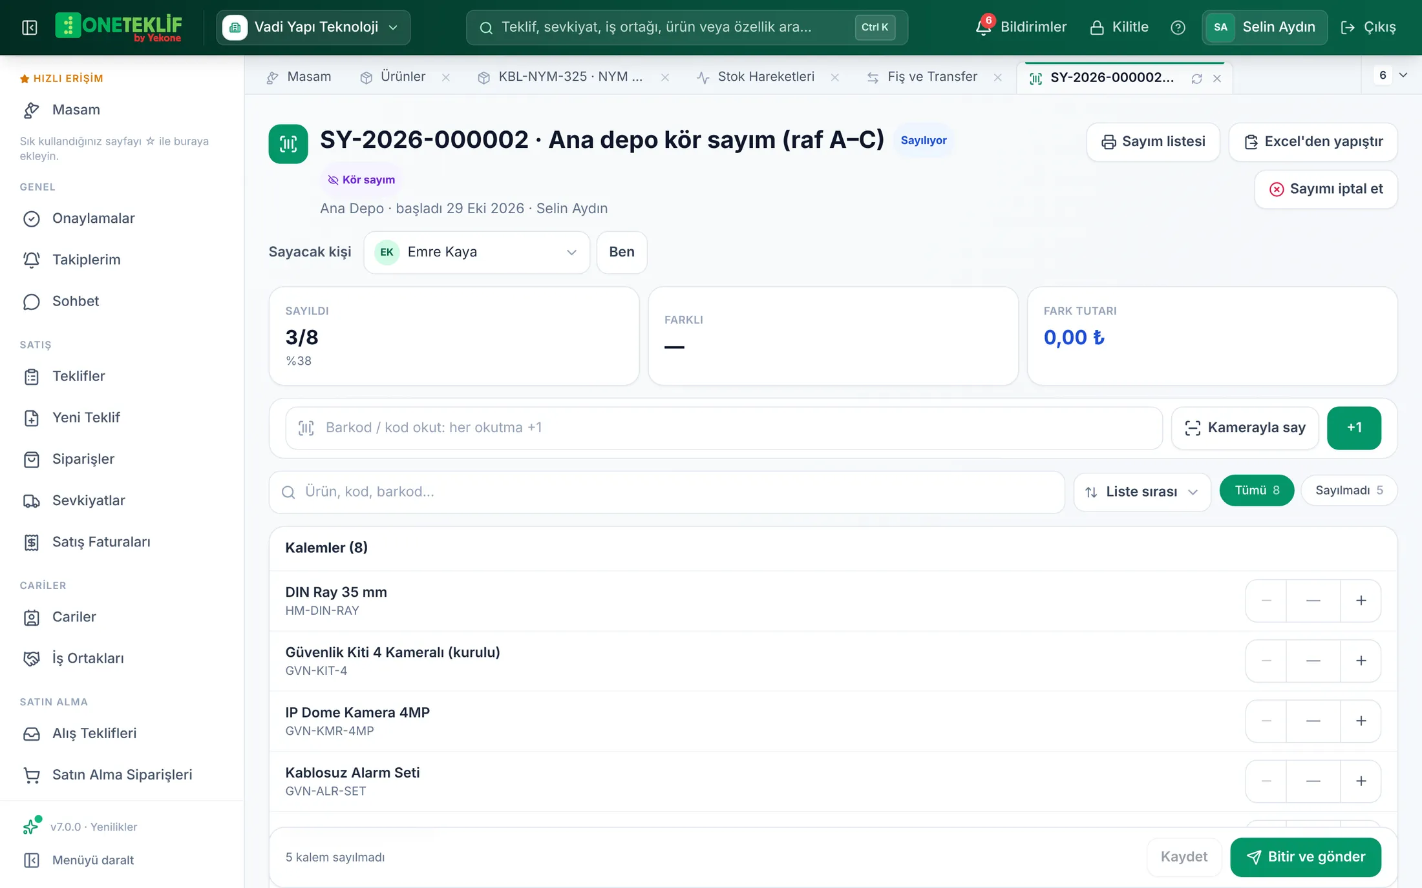Increase count for DIN Ray 35 mm

coord(1361,601)
